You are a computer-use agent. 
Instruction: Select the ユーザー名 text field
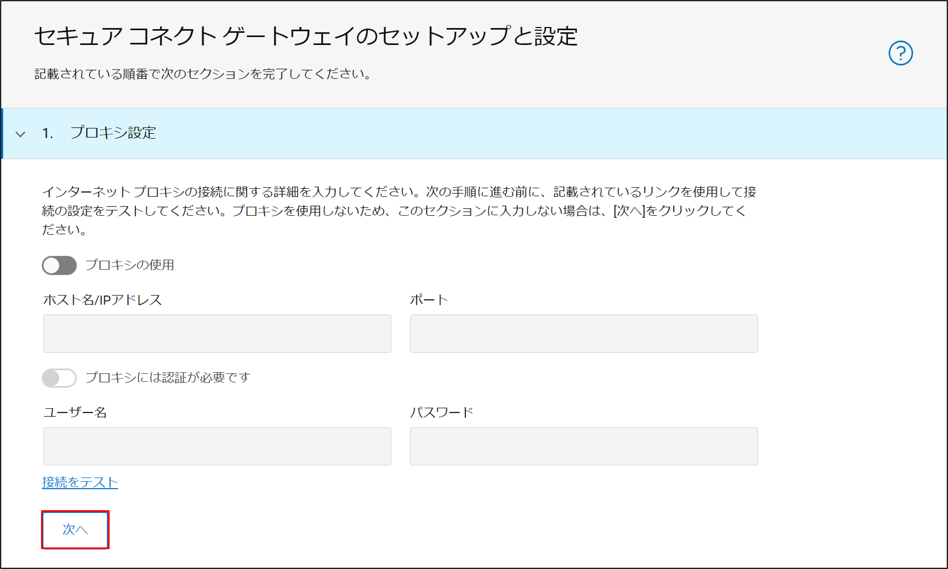click(x=217, y=447)
